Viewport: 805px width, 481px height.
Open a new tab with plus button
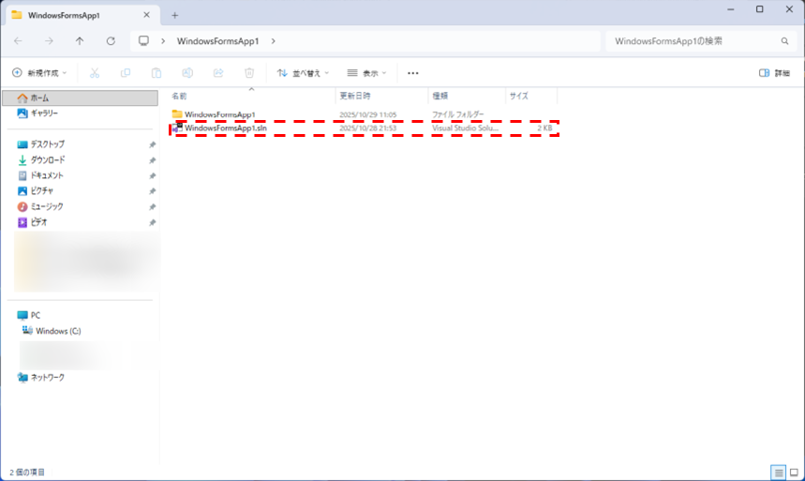[x=175, y=15]
